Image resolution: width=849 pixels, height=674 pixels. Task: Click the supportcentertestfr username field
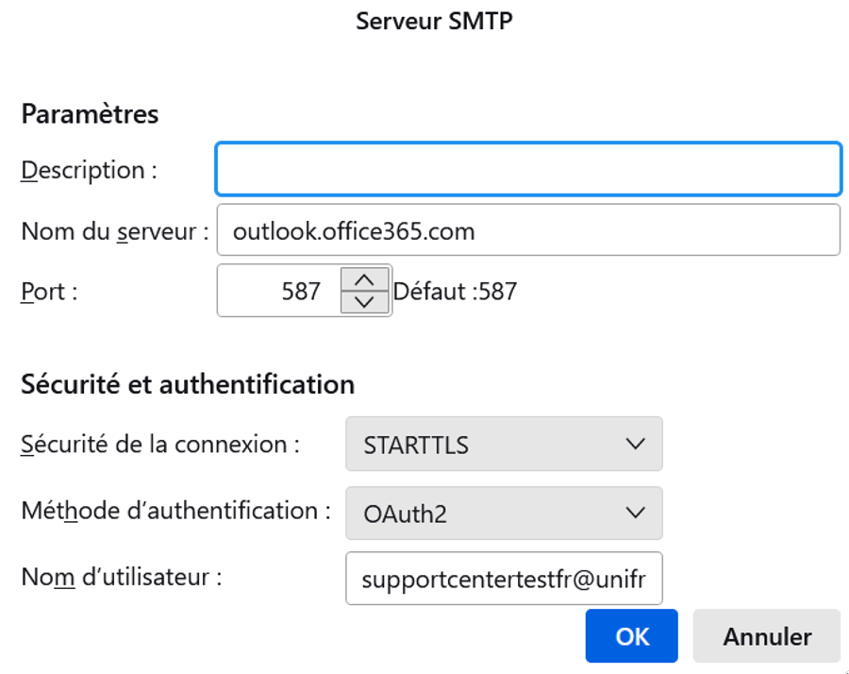pos(504,578)
